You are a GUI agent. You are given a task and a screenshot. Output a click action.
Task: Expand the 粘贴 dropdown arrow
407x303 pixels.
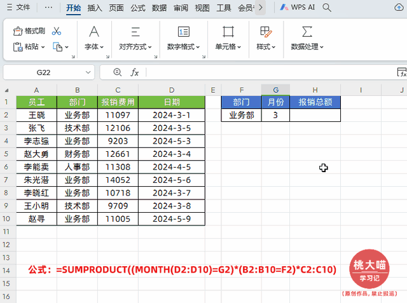(x=43, y=47)
